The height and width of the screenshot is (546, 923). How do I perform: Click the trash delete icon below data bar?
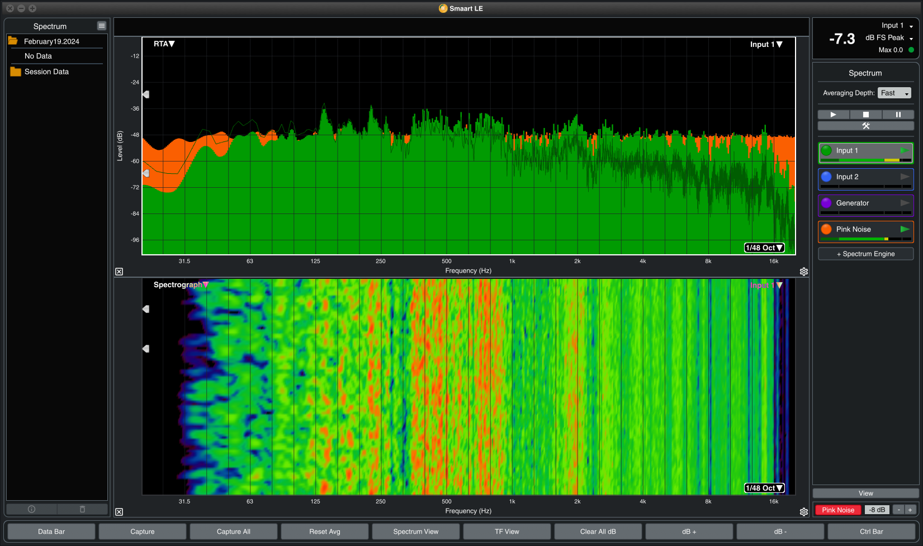tap(82, 509)
